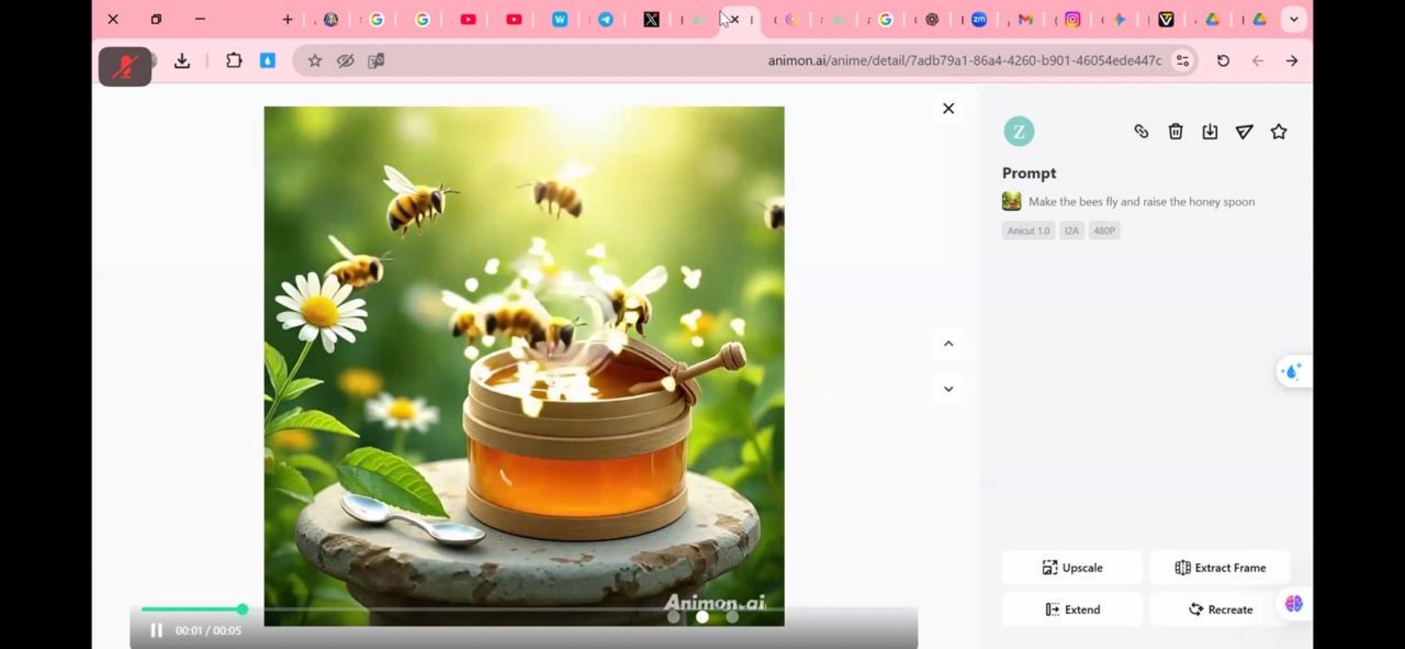
Task: Reload the page
Action: tap(1223, 61)
